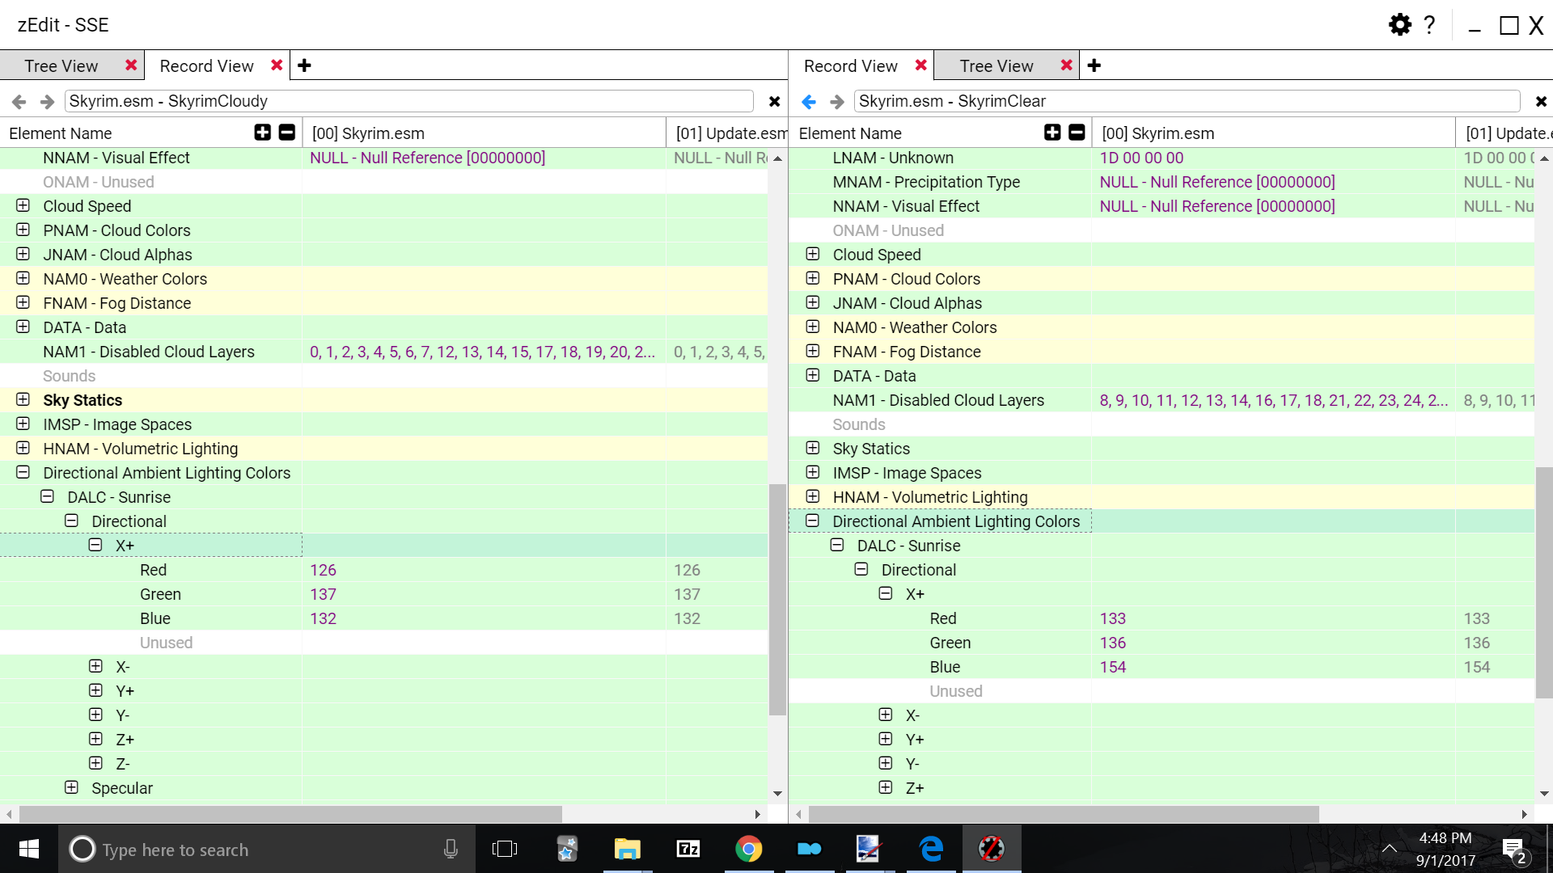Open File Explorer from the taskbar

(627, 849)
